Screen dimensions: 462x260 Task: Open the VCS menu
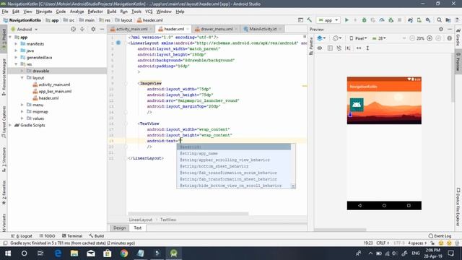click(x=149, y=12)
